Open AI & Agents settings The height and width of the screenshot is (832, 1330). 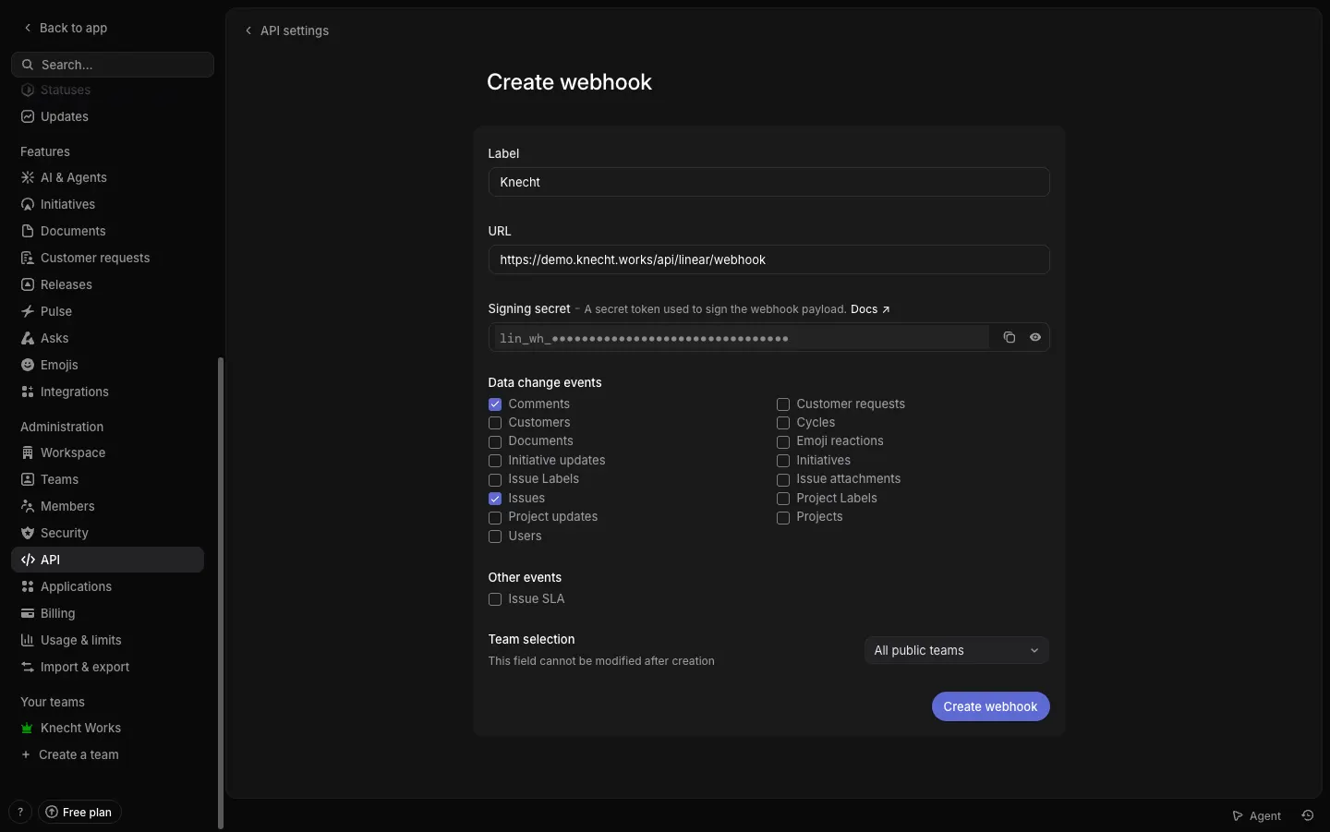pos(107,177)
